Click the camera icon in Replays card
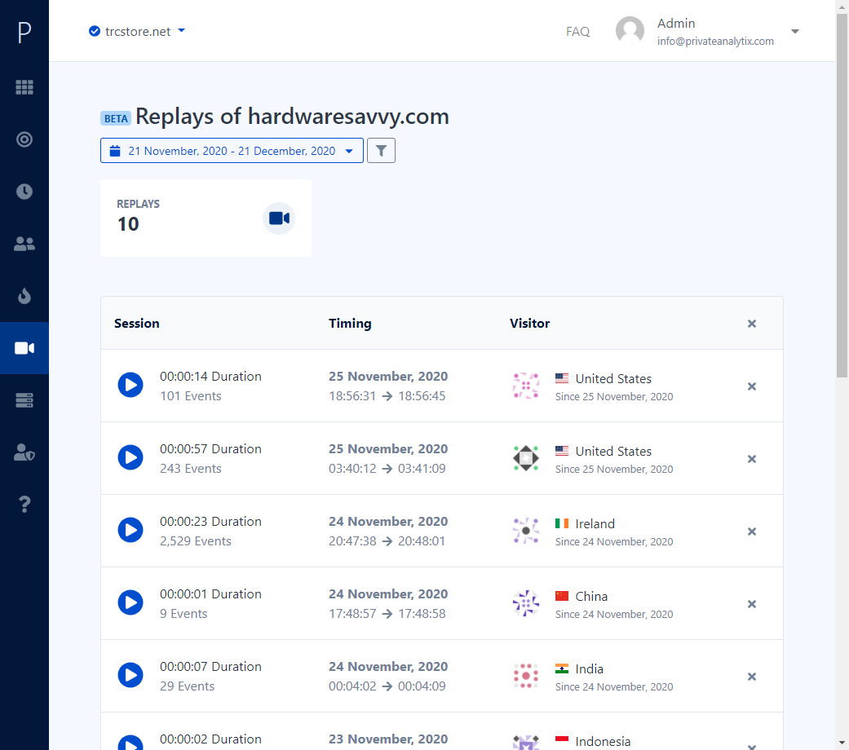 coord(279,218)
